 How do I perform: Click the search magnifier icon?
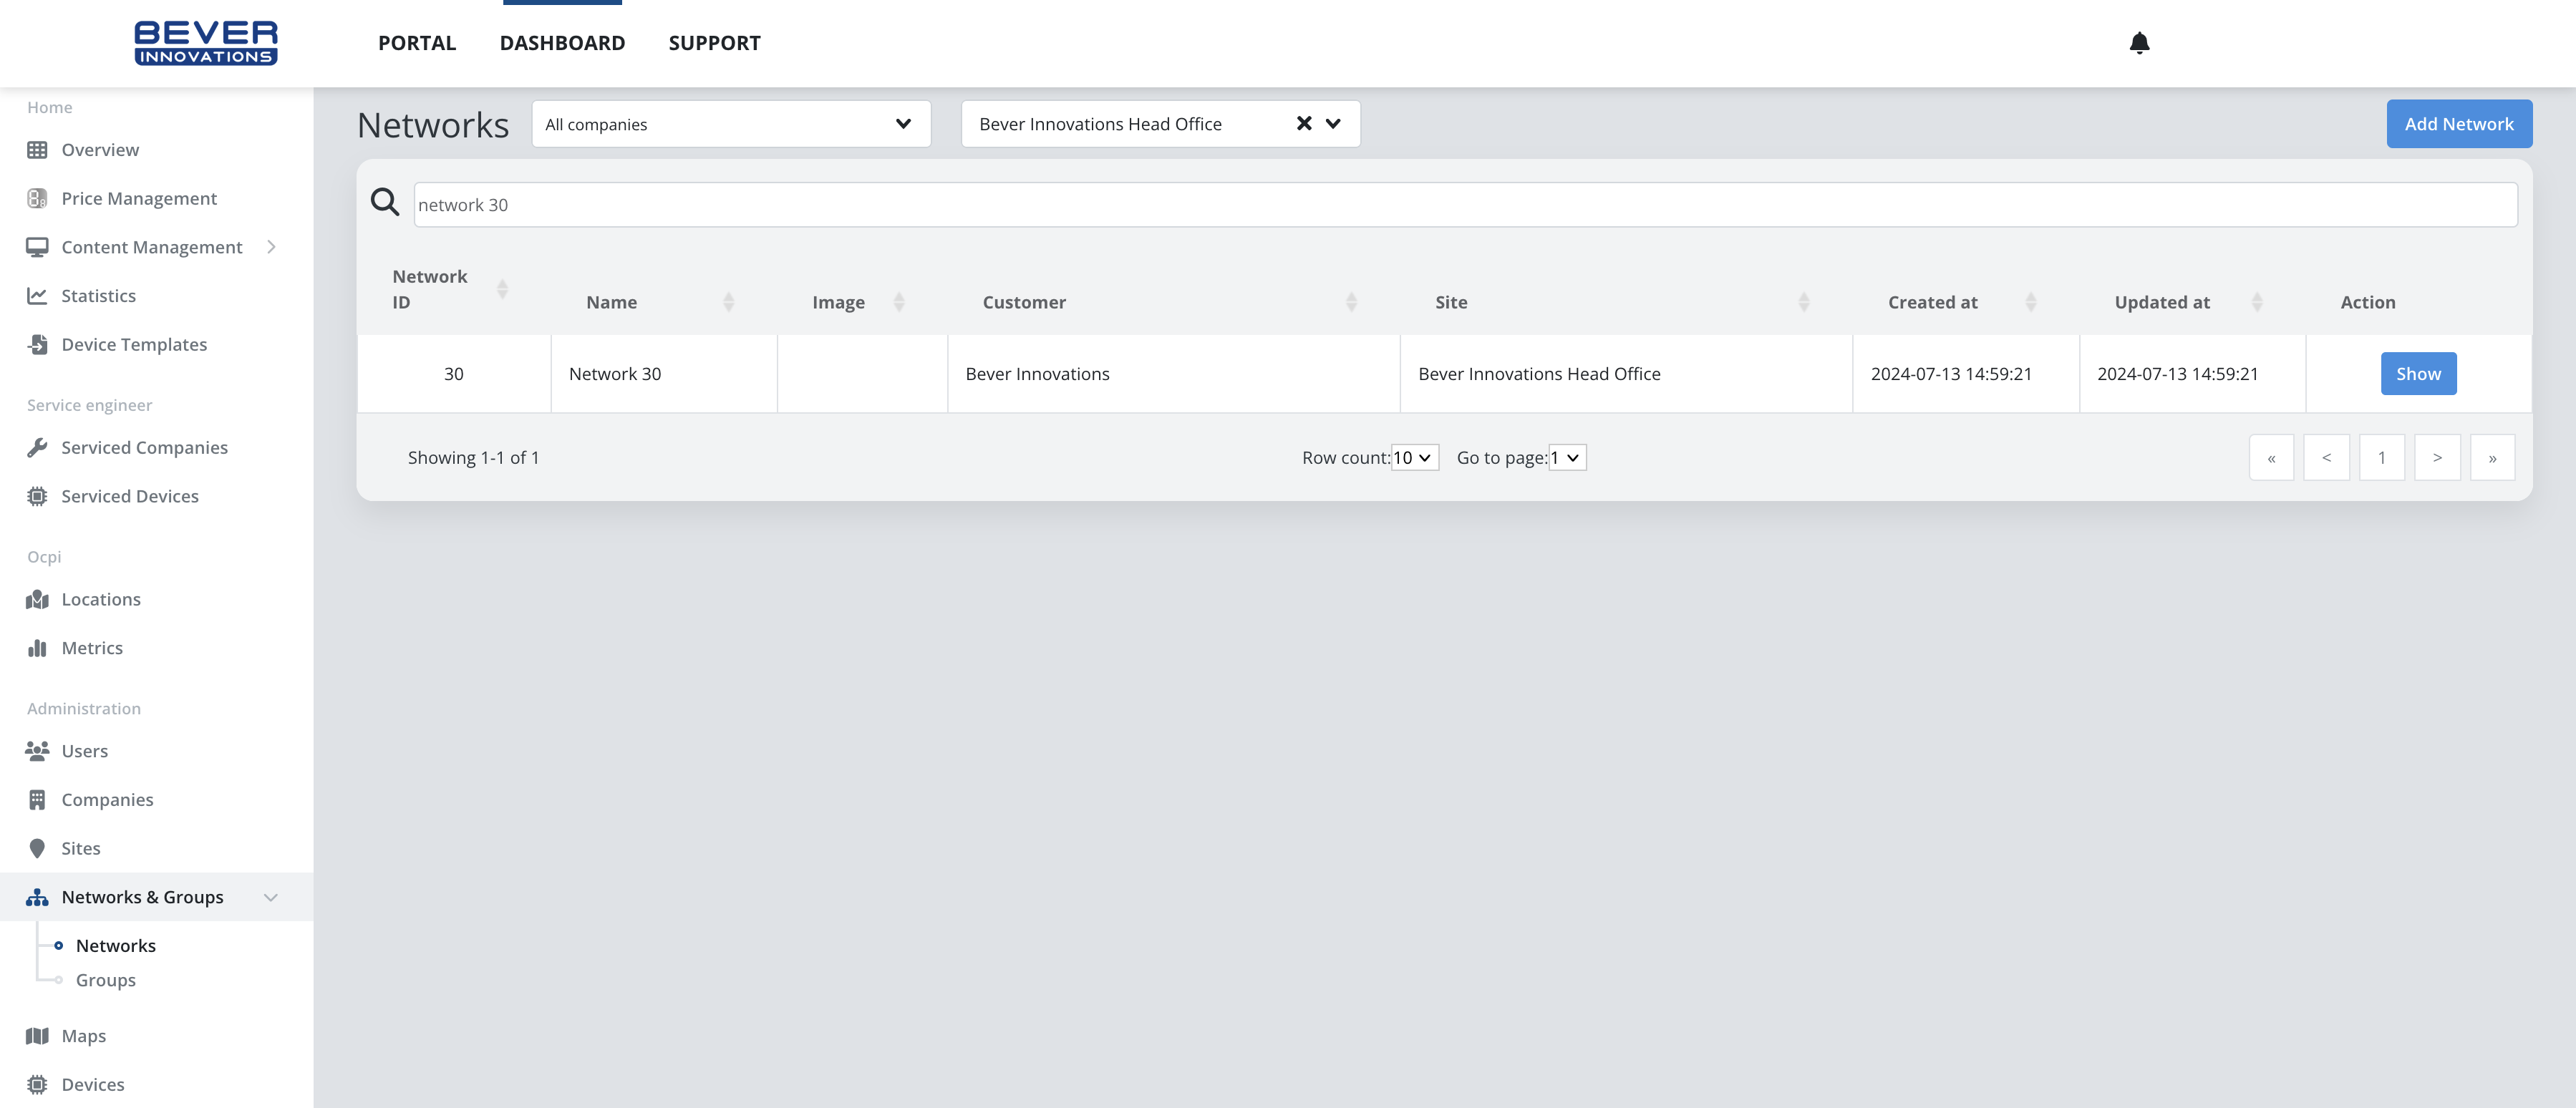coord(385,203)
